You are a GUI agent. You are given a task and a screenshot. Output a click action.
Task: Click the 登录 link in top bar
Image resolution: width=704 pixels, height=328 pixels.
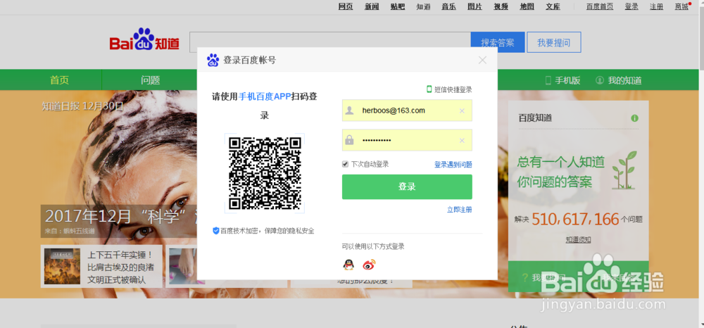click(x=631, y=6)
